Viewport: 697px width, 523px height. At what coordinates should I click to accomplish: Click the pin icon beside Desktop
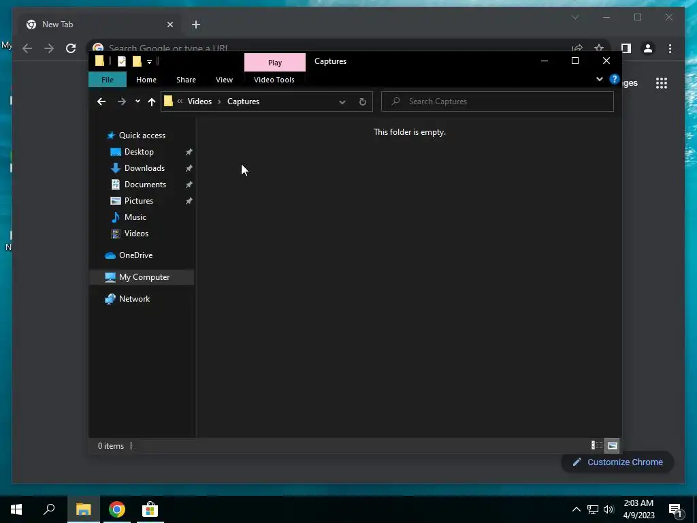[189, 152]
